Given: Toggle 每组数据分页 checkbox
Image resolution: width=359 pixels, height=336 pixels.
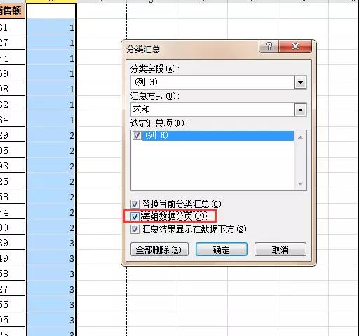Looking at the screenshot, I should (x=135, y=216).
